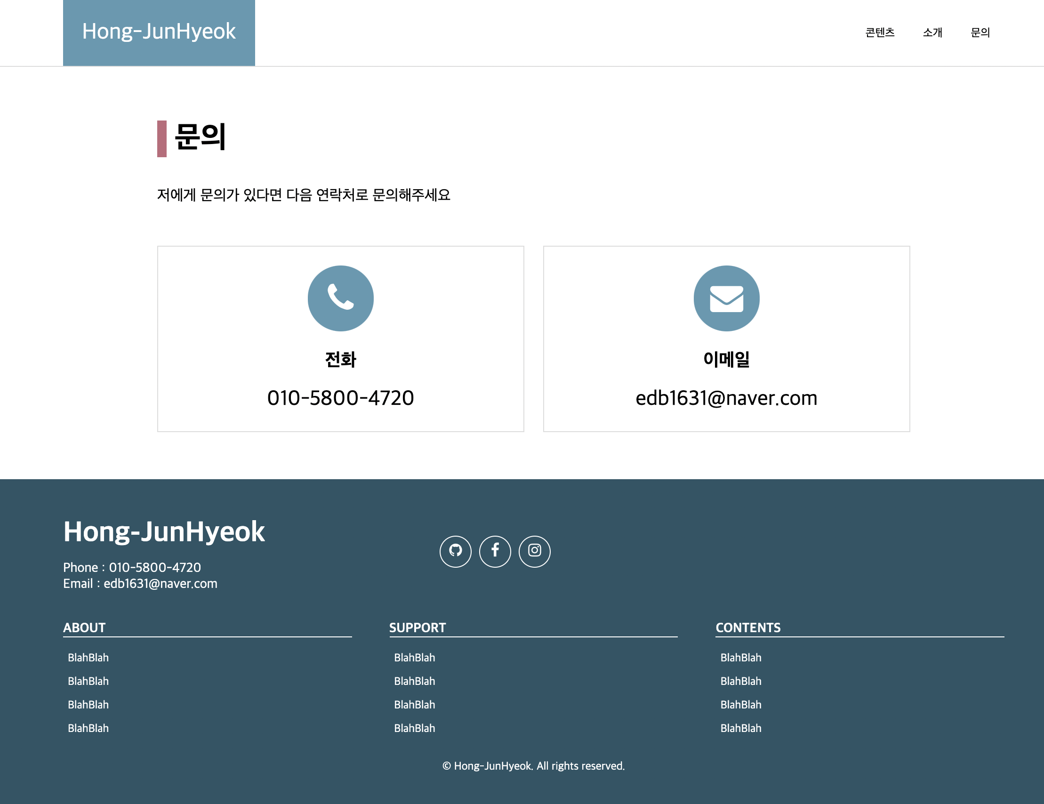This screenshot has height=804, width=1044.
Task: Click the Instagram icon in the footer
Action: pos(534,551)
